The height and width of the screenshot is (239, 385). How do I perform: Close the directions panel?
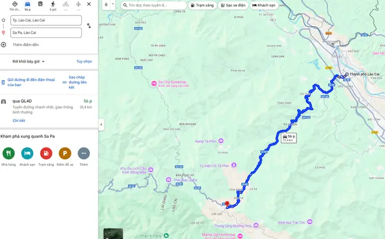(89, 4)
